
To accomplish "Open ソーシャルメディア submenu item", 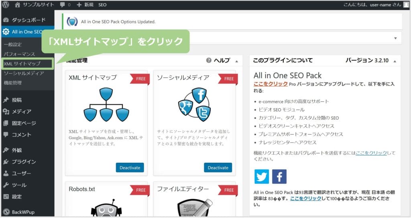I will pyautogui.click(x=24, y=73).
